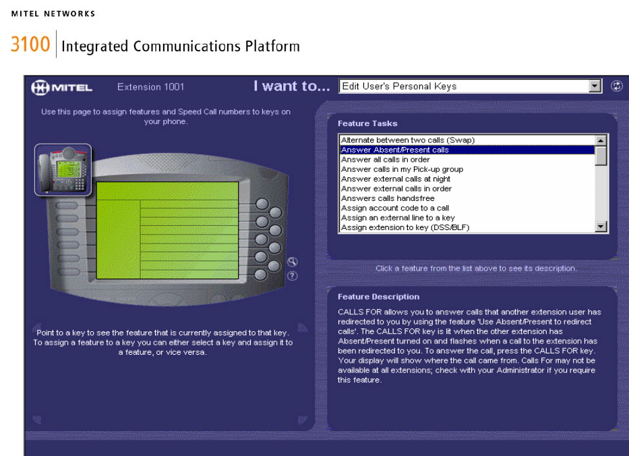
Task: Select 'Assign account code to a call'
Action: tap(467, 208)
